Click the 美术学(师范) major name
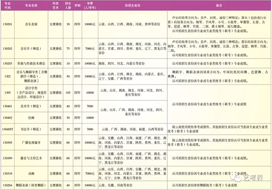Image resolution: width=272 pixels, height=190 pixels. click(31, 106)
